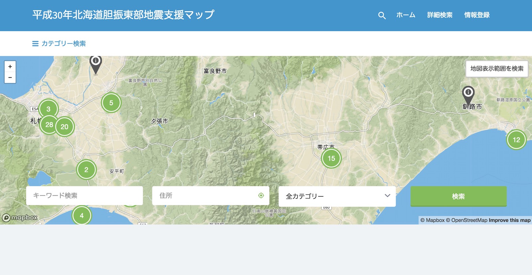532x275 pixels.
Task: Go to ホーム page
Action: pos(406,15)
